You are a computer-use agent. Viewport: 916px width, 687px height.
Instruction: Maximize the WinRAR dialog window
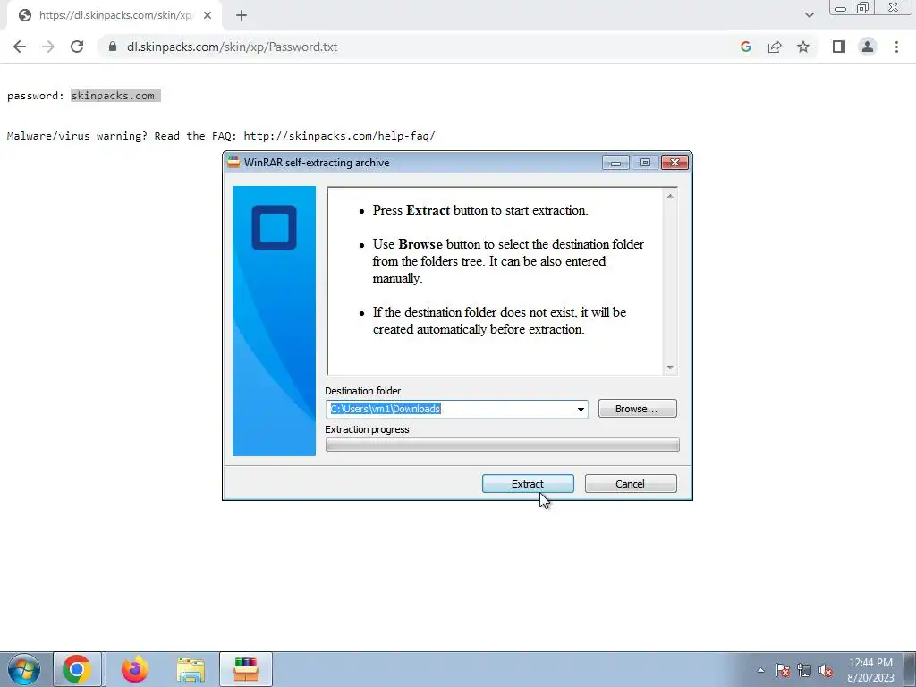645,163
